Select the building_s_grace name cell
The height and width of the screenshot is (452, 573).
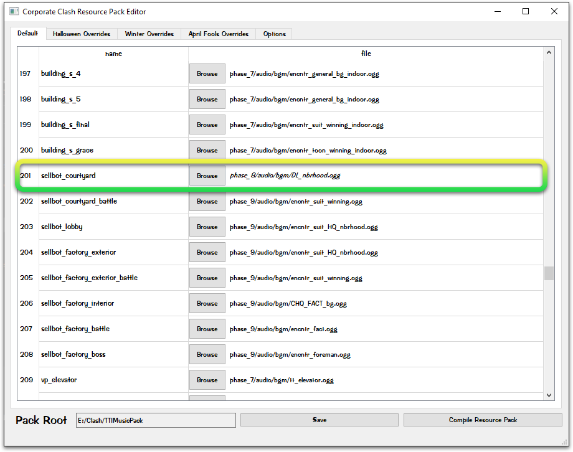(x=113, y=150)
